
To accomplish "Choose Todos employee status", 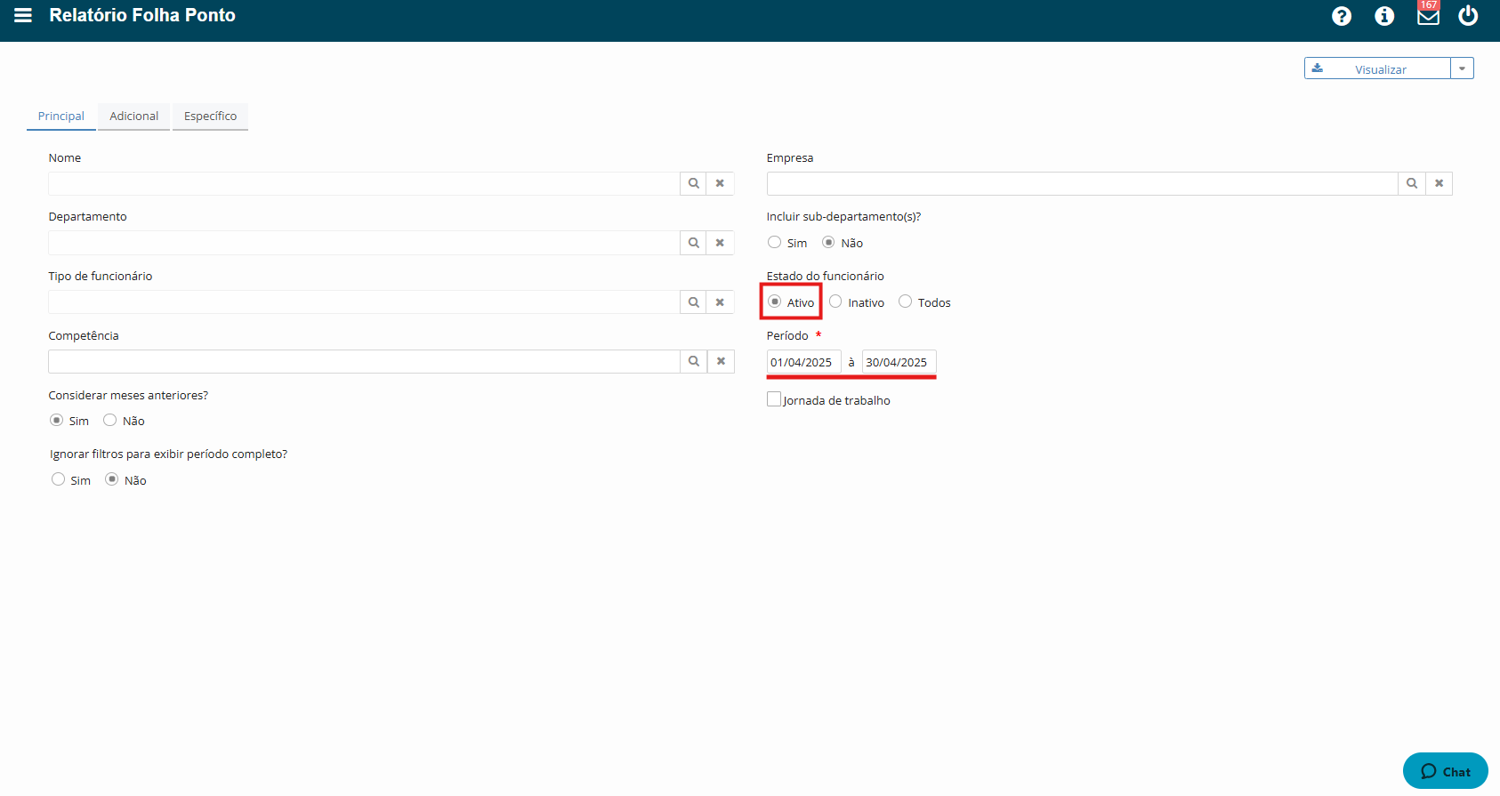I will [906, 302].
